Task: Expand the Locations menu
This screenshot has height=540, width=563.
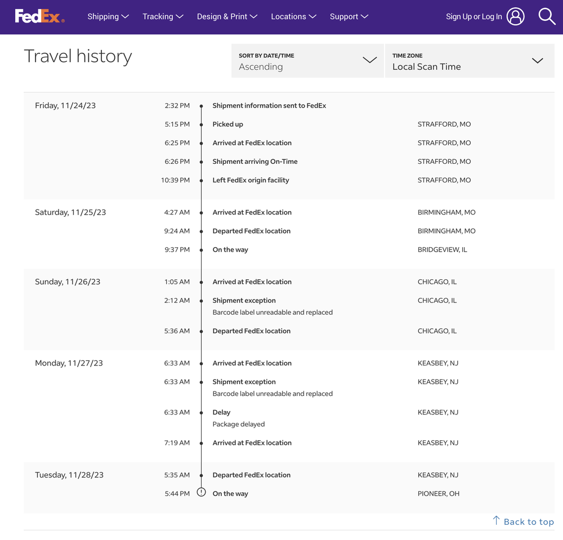Action: (293, 16)
